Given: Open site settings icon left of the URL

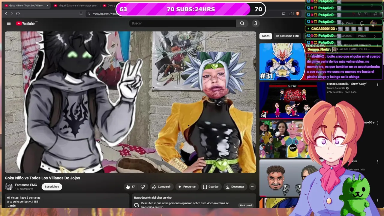Looking at the screenshot, I should pyautogui.click(x=88, y=13).
